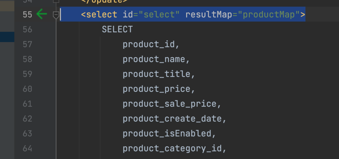This screenshot has height=159, width=339.
Task: Navigate to the productMap reference value
Action: pos(269,14)
